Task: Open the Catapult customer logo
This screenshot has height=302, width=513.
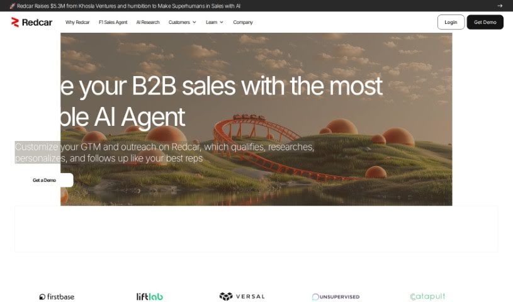Action: 427,296
